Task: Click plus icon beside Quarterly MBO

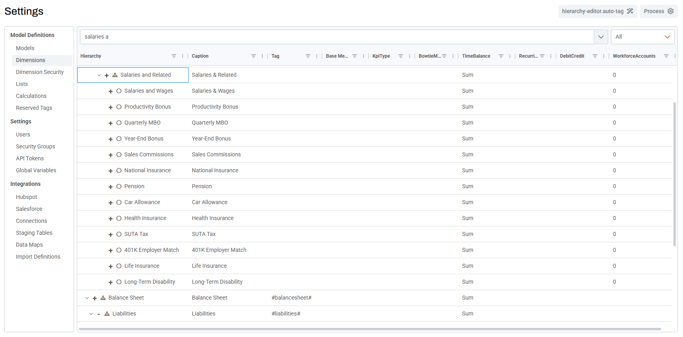Action: [x=111, y=123]
